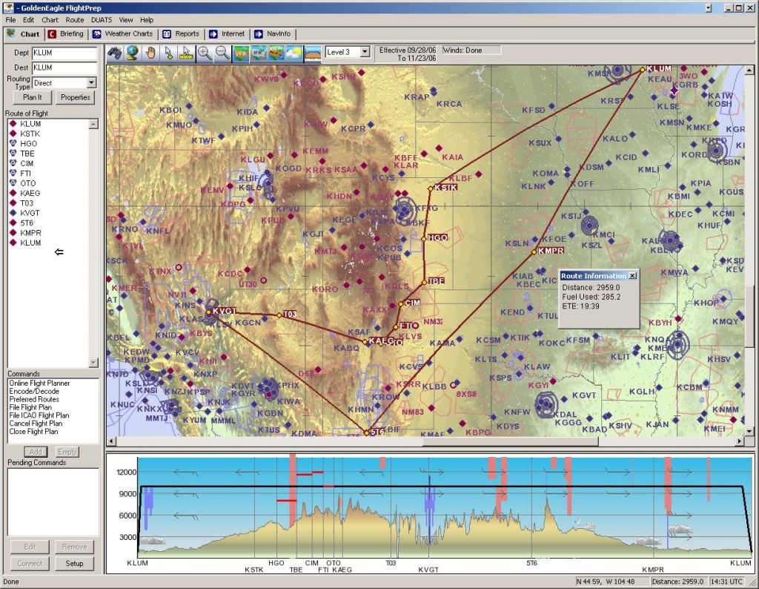Click the KSTK waypoint marker on map
The image size is (759, 589).
pos(430,189)
